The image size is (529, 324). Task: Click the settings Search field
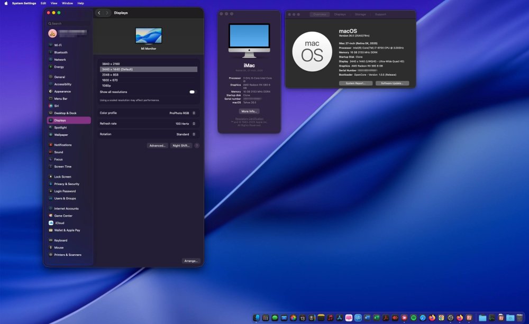(x=69, y=24)
